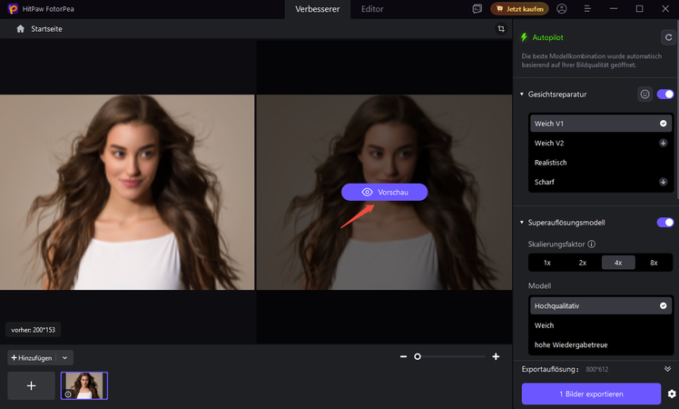Select the Verbesserer tab
The width and height of the screenshot is (679, 409).
pyautogui.click(x=318, y=9)
